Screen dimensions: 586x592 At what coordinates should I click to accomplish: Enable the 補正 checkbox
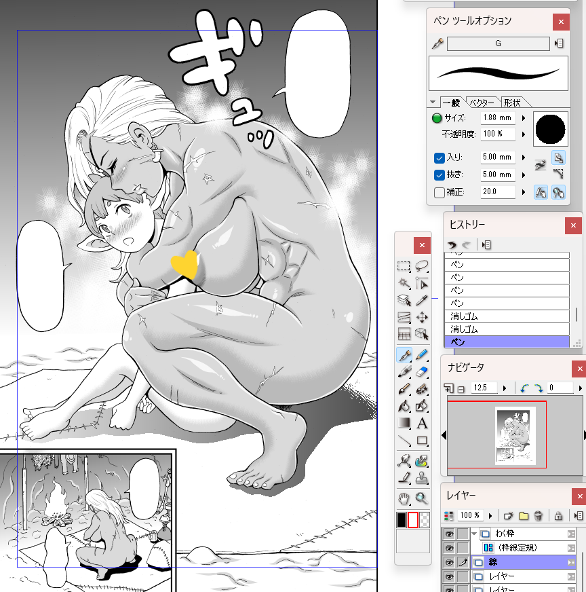pos(439,193)
